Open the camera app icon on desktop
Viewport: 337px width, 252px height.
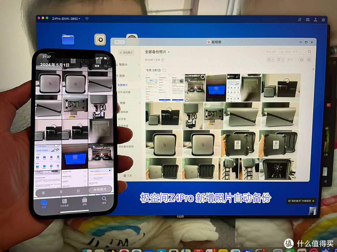click(100, 40)
